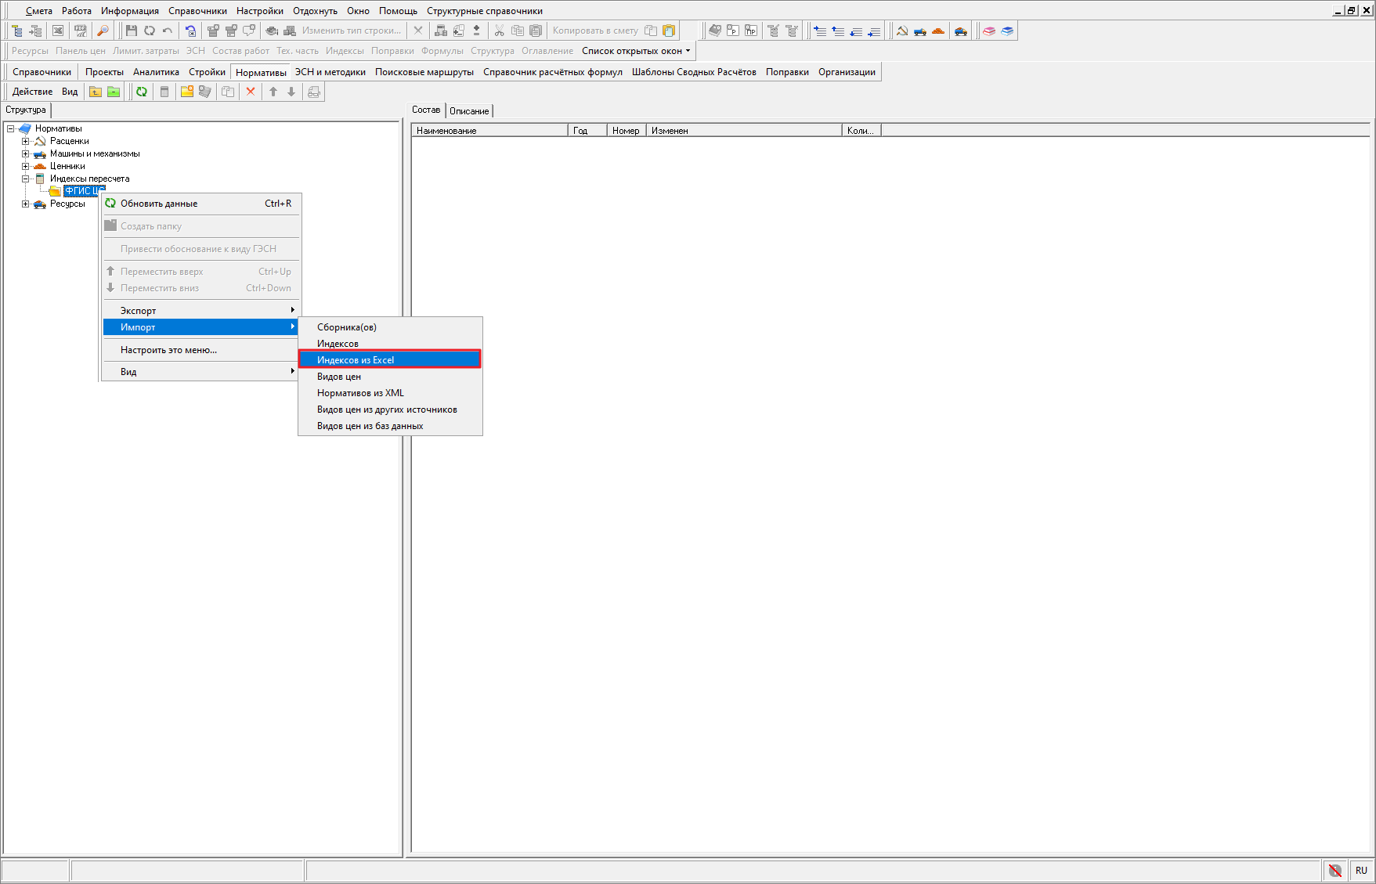Choose Нормативов из XML in submenu
The height and width of the screenshot is (884, 1376).
pyautogui.click(x=360, y=393)
